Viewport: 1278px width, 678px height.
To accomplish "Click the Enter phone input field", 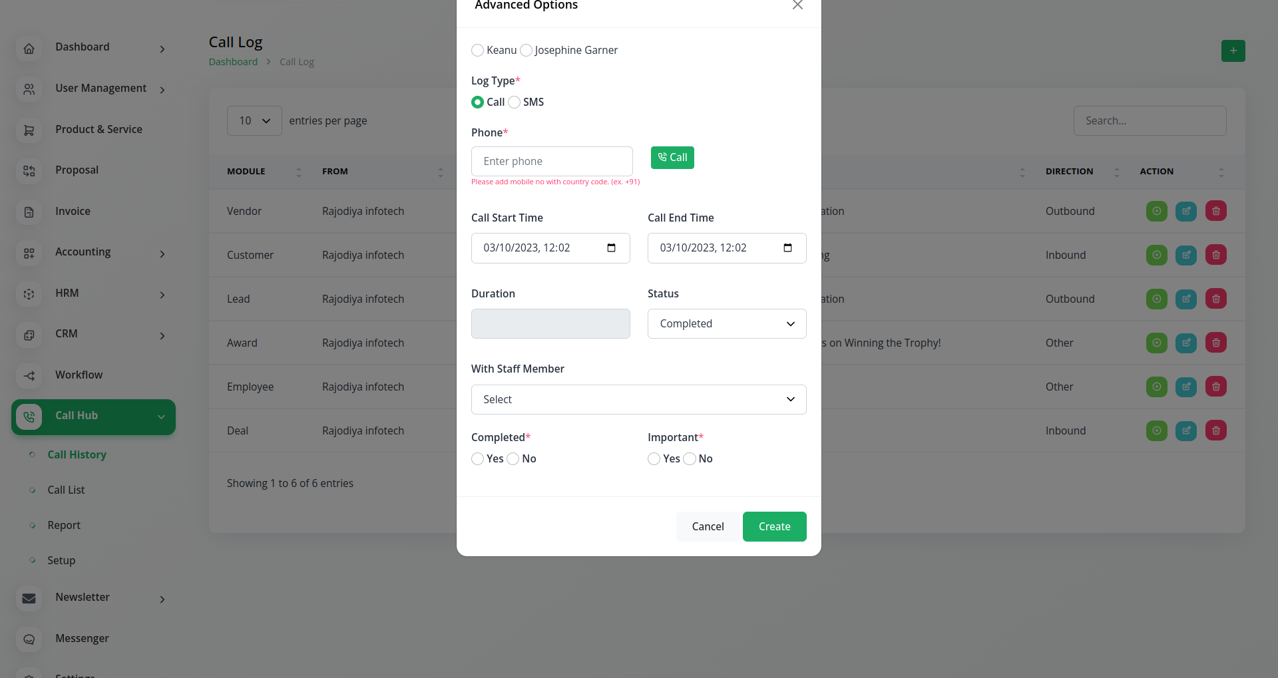I will tap(551, 162).
